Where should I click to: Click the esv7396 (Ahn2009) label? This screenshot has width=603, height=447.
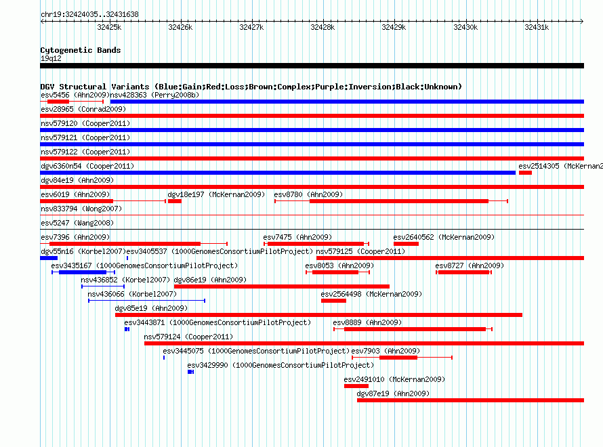click(75, 237)
